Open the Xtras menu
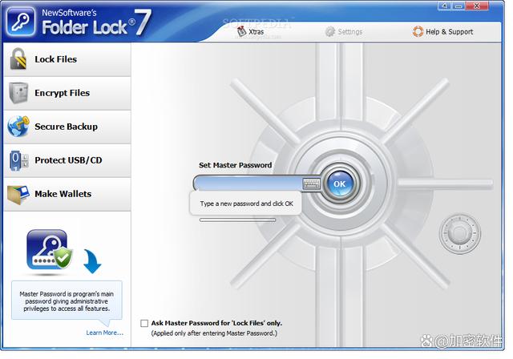This screenshot has height=359, width=513. (x=250, y=32)
